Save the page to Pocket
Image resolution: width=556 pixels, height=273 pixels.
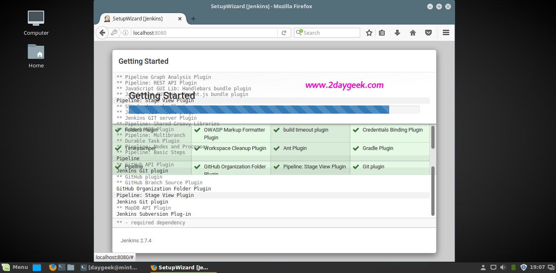[x=428, y=33]
